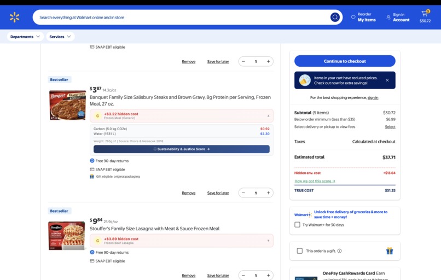This screenshot has width=441, height=280.
Task: Click the Walmart spark logo
Action: 15,17
